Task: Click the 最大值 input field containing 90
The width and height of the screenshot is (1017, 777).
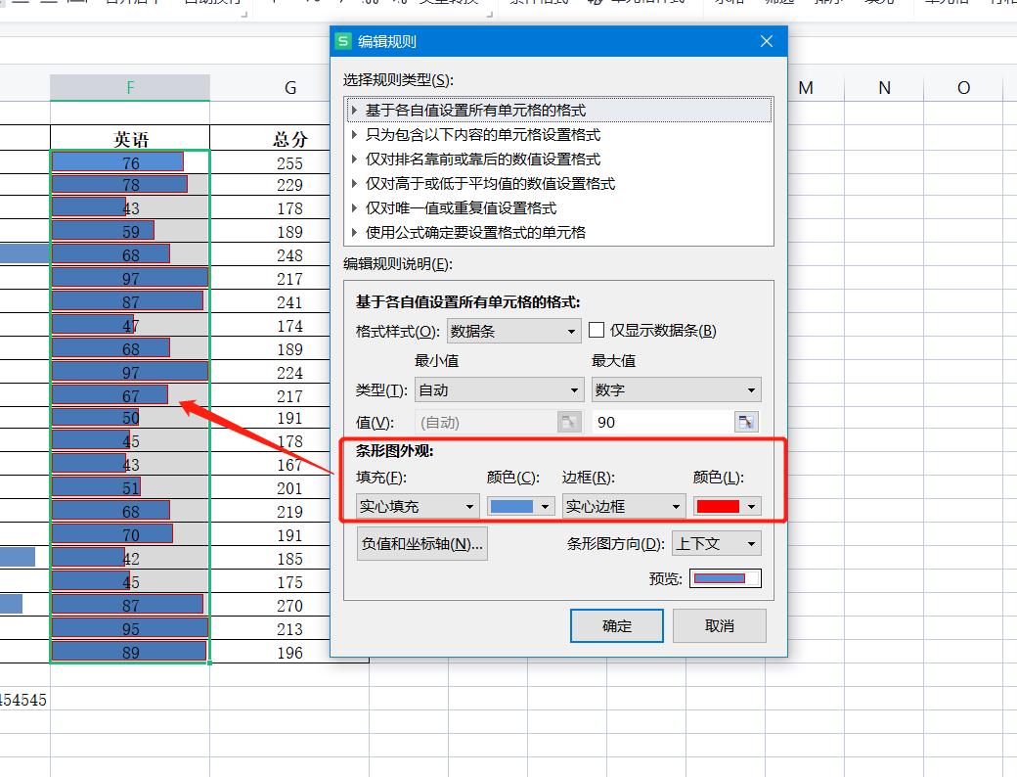Action: [x=665, y=421]
